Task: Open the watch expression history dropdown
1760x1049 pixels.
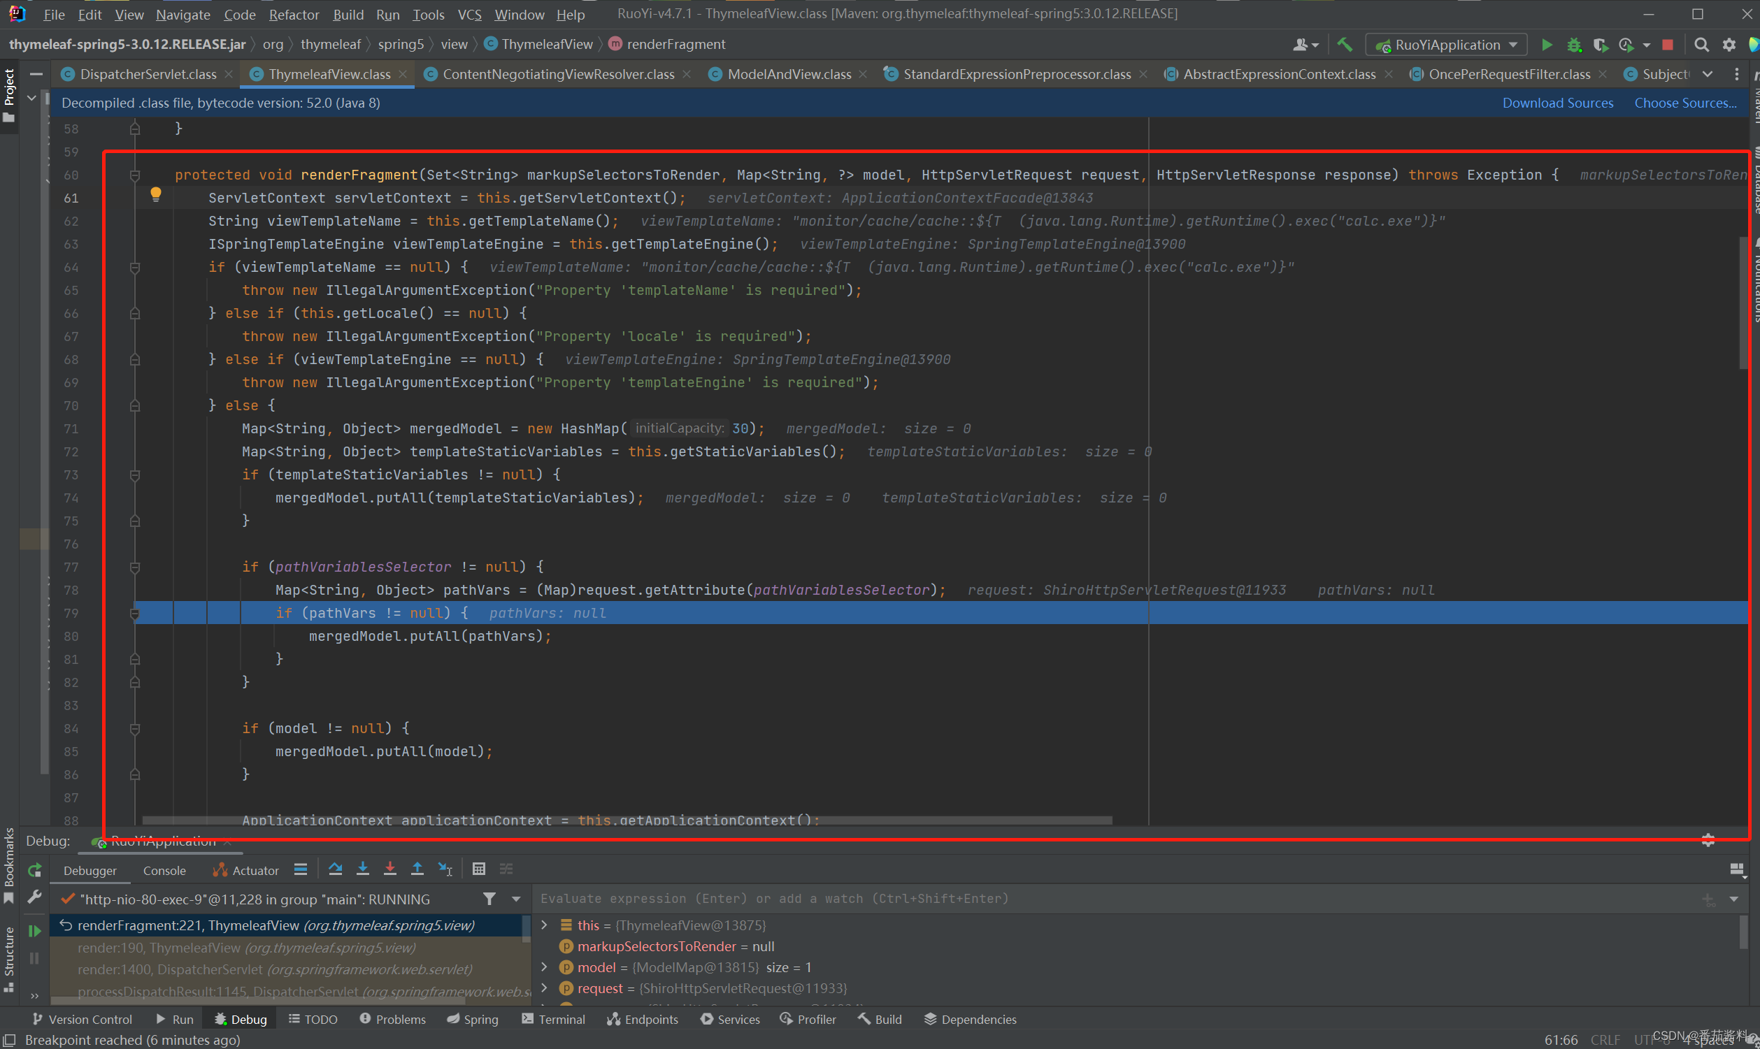Action: (1734, 899)
